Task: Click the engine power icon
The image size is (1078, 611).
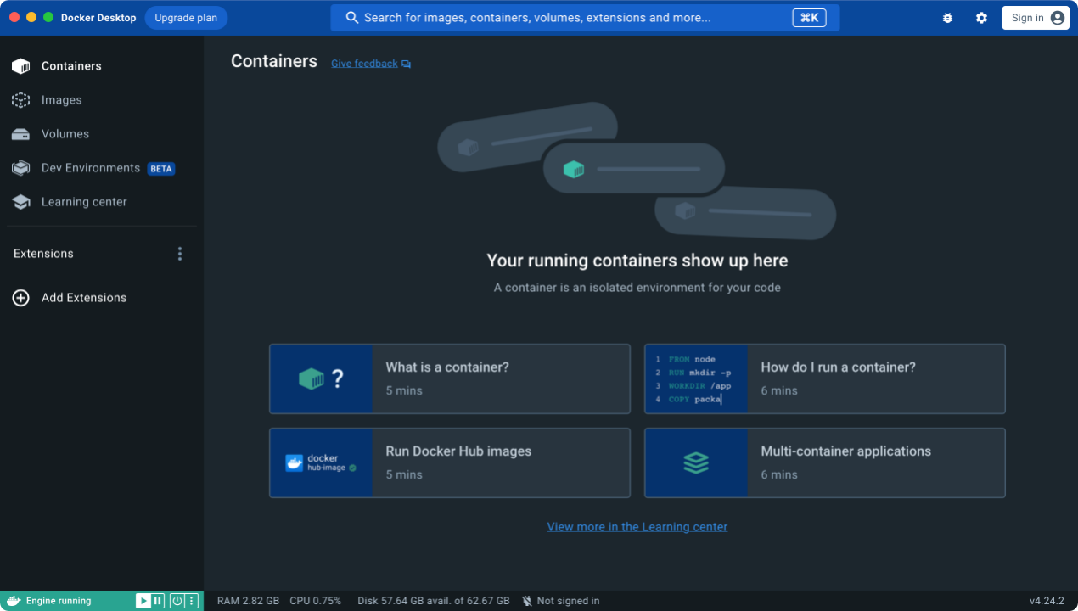Action: 177,601
